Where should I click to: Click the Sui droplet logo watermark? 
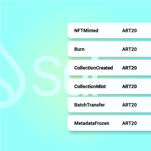(x=12, y=76)
